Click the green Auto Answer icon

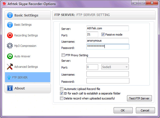point(10,56)
